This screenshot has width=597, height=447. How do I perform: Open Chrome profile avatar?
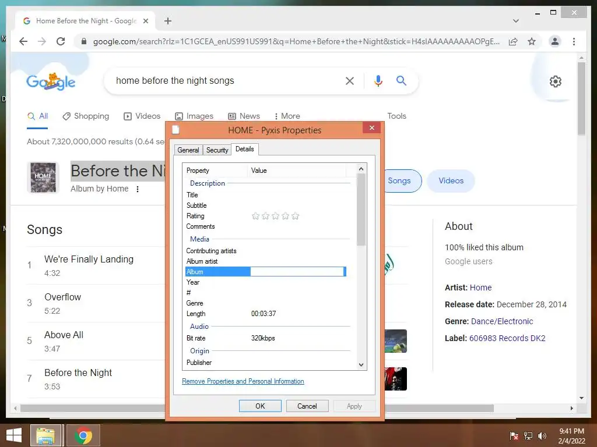(555, 41)
